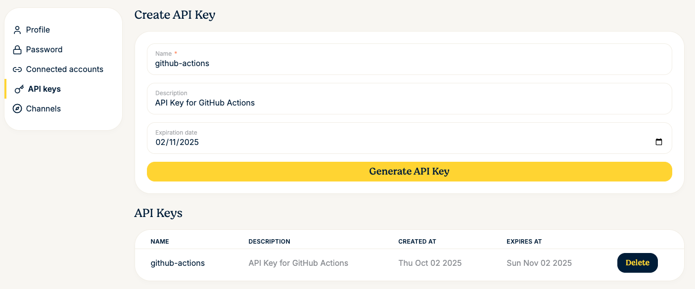The width and height of the screenshot is (695, 289).
Task: Delete the github-actions API key
Action: [x=637, y=263]
